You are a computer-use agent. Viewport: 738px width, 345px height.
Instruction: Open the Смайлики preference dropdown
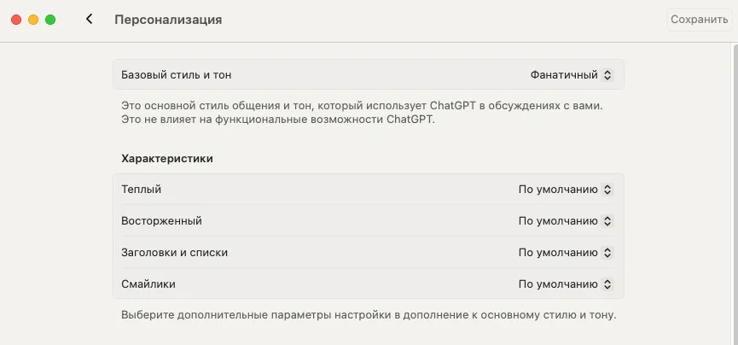pyautogui.click(x=565, y=284)
